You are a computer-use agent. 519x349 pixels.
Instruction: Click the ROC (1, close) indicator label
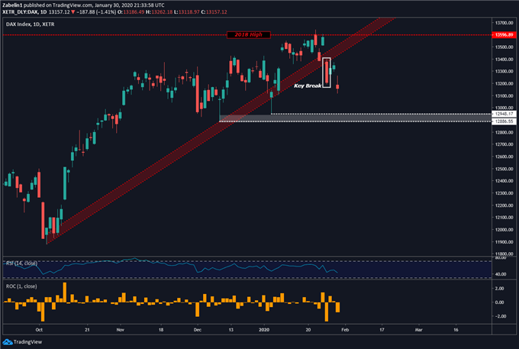pos(21,286)
